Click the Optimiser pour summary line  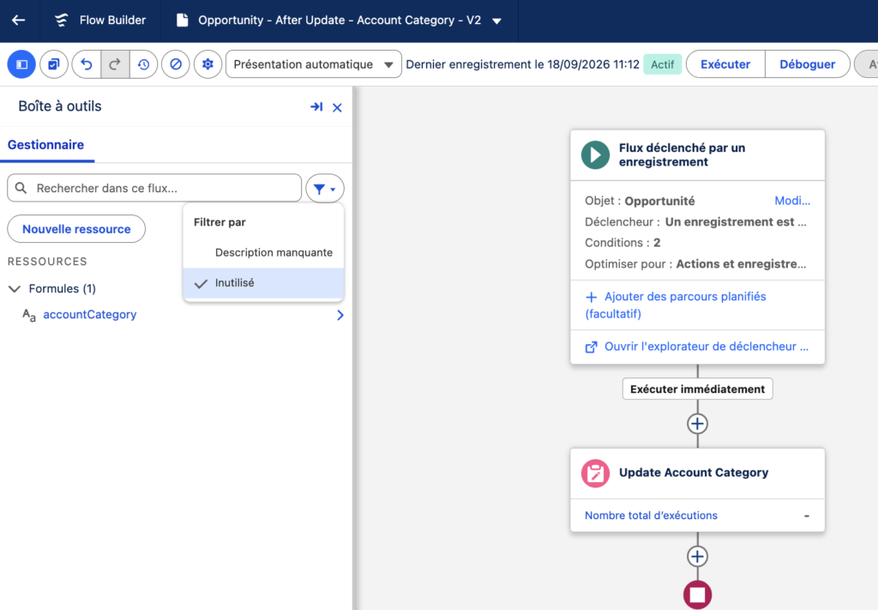tap(696, 264)
